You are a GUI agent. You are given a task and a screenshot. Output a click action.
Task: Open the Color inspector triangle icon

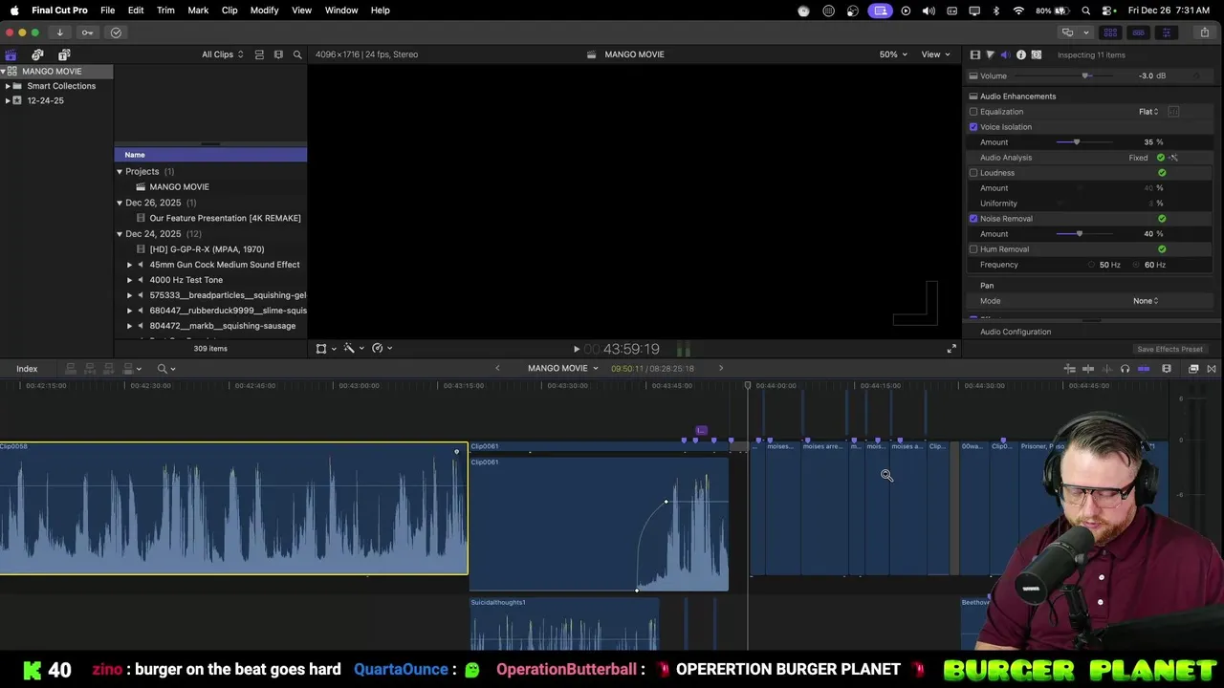tap(990, 54)
